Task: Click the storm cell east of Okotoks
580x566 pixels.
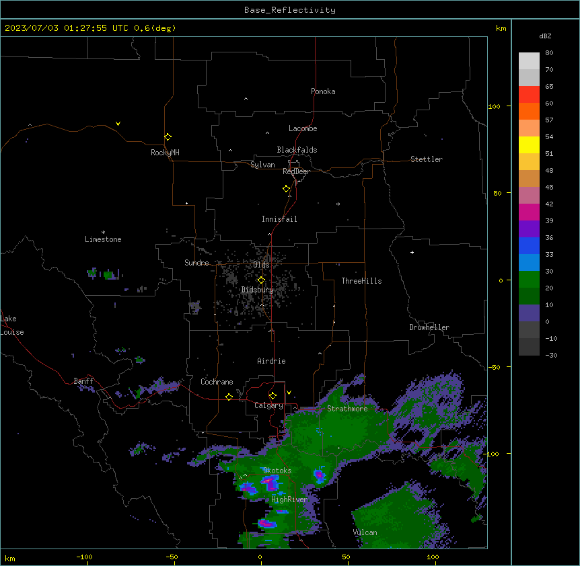Action: (x=319, y=475)
